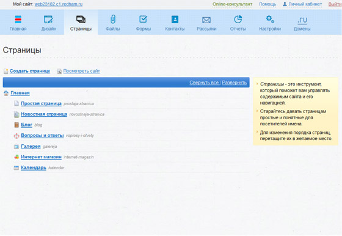
Task: Click the shop icon of Интернет магазин
Action: point(16,157)
